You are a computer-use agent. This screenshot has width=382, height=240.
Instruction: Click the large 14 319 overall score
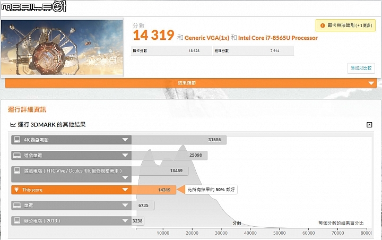click(x=154, y=35)
